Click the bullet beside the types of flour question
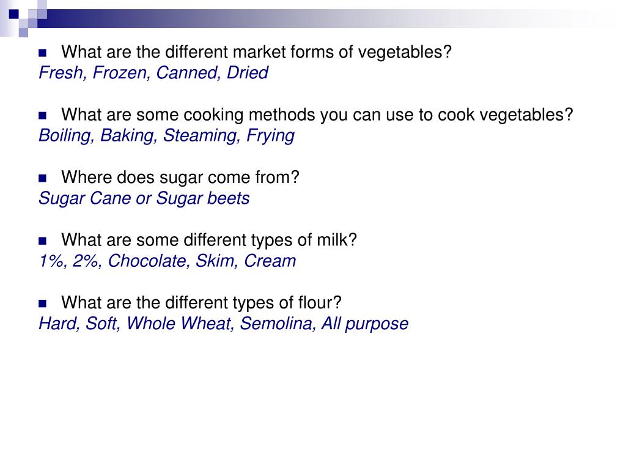 (42, 304)
